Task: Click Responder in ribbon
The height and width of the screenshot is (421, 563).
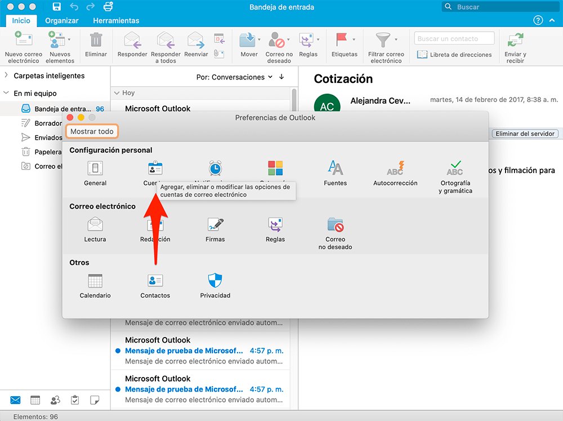Action: (x=132, y=44)
